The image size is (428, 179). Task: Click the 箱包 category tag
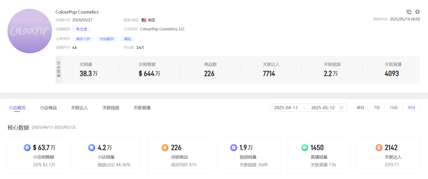[x=127, y=39]
